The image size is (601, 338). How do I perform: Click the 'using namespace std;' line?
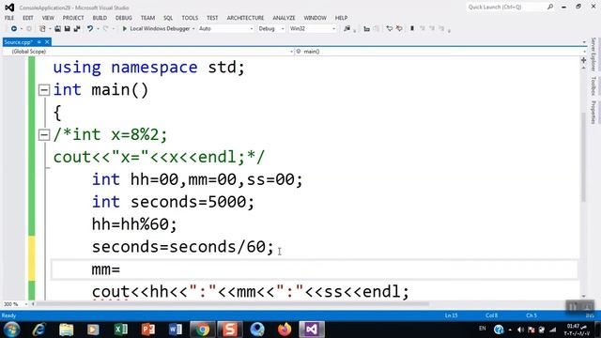tap(148, 68)
